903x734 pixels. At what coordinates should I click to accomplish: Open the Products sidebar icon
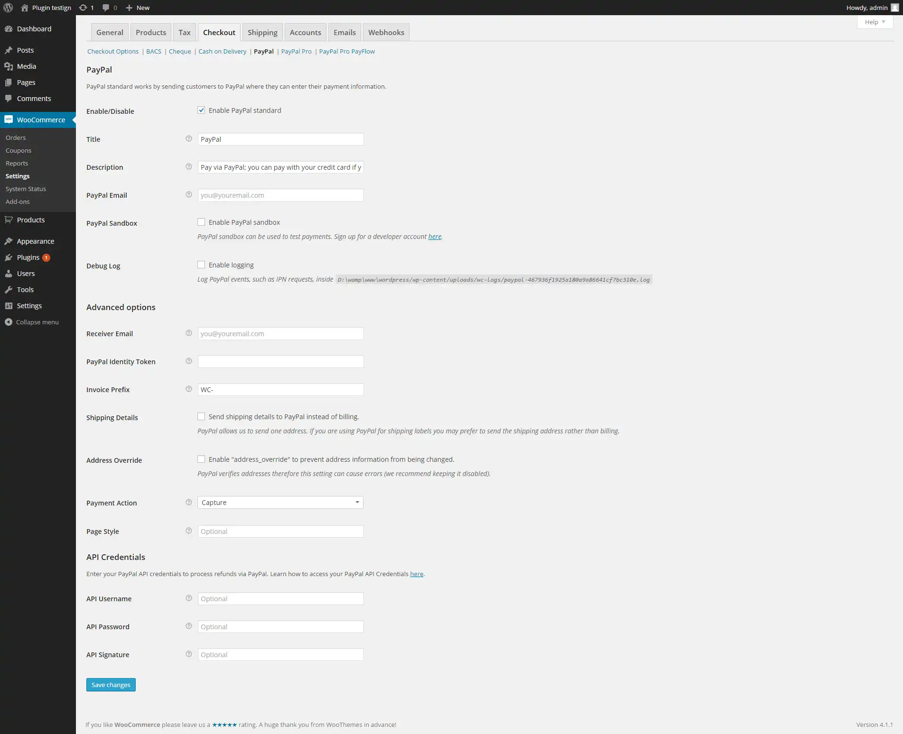[x=9, y=220]
